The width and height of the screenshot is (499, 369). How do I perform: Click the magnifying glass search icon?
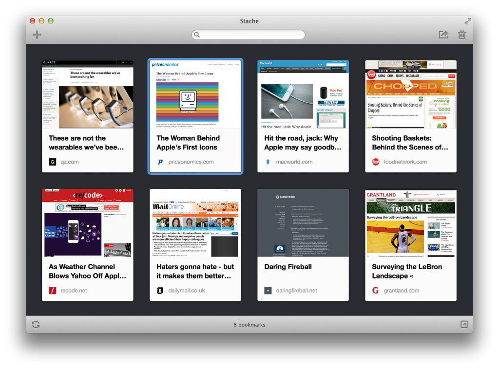point(197,35)
